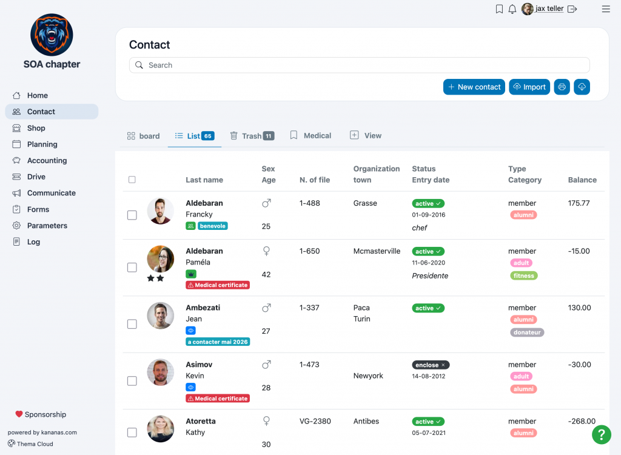Screen dimensions: 621x455
Task: Click the Thema Cloud palette icon
Action: click(x=12, y=443)
